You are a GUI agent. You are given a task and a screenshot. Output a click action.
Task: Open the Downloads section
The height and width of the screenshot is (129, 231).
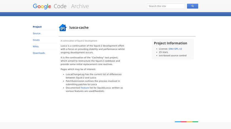pyautogui.click(x=39, y=53)
